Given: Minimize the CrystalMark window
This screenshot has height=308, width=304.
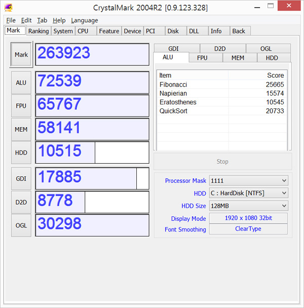Looking at the screenshot, I should tap(257, 7).
